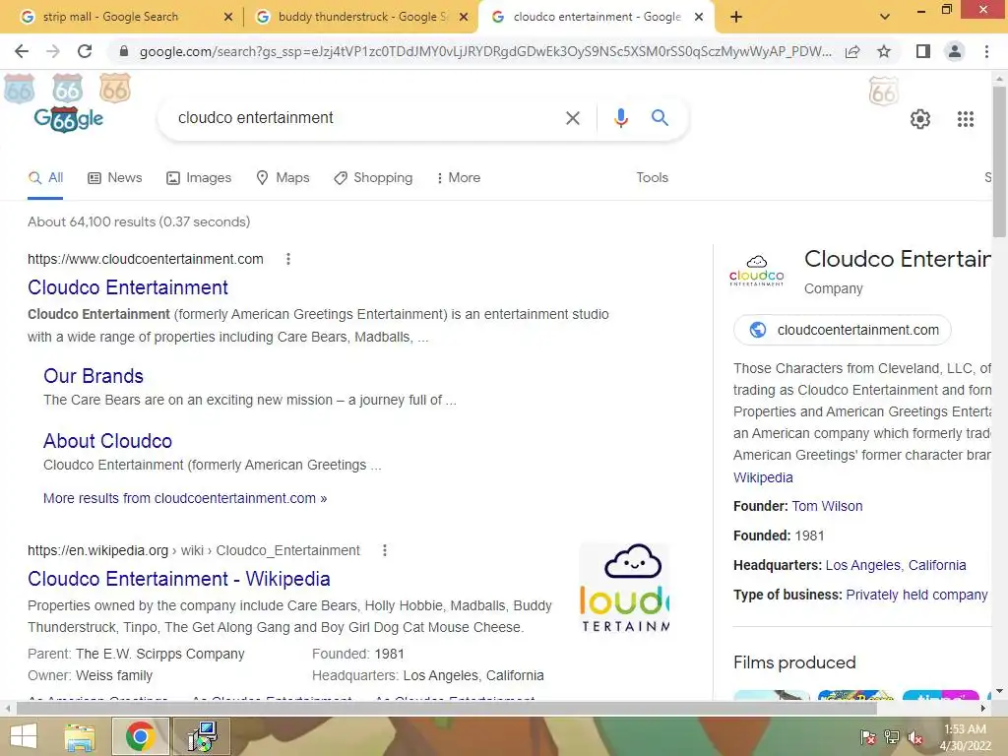Open network status tray icon

892,737
